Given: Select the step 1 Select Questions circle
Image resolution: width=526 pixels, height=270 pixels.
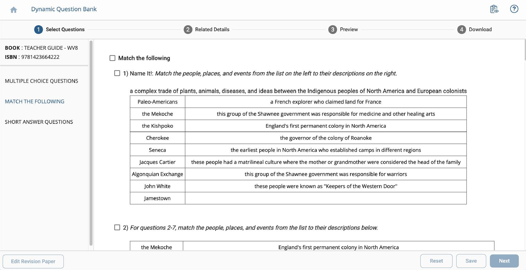Looking at the screenshot, I should [38, 29].
